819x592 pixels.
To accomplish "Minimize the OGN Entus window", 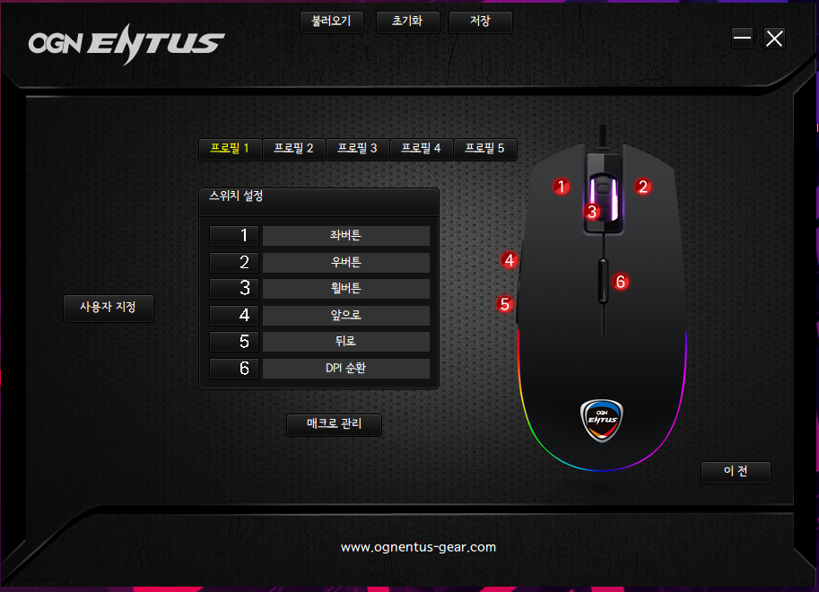I will tap(742, 39).
